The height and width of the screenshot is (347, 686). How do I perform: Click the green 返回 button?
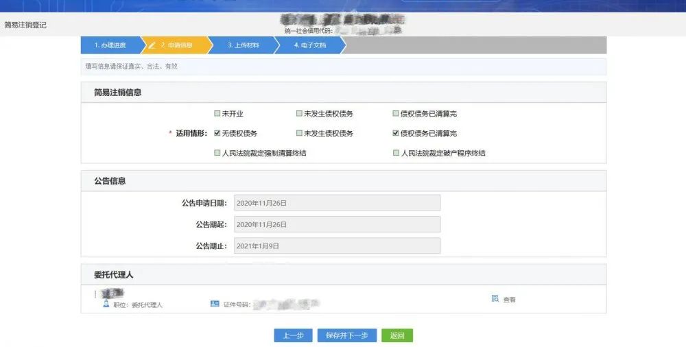397,335
